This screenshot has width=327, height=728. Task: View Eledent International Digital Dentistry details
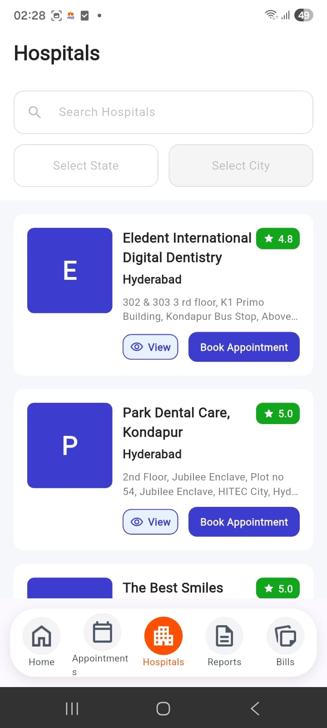(x=150, y=347)
